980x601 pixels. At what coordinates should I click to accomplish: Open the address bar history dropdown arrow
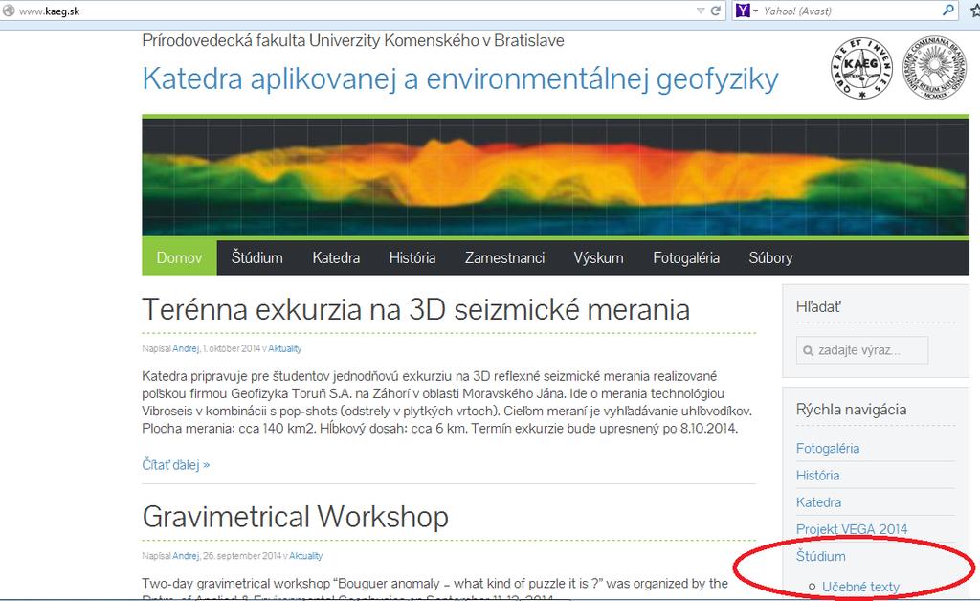700,11
